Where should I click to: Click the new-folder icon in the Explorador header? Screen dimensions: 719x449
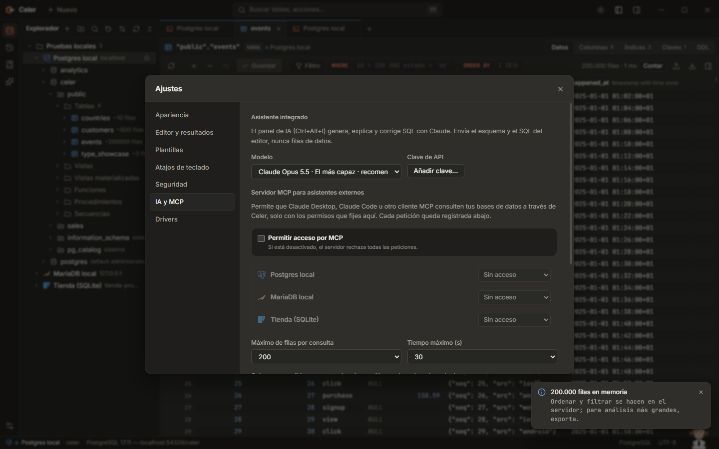[x=81, y=29]
